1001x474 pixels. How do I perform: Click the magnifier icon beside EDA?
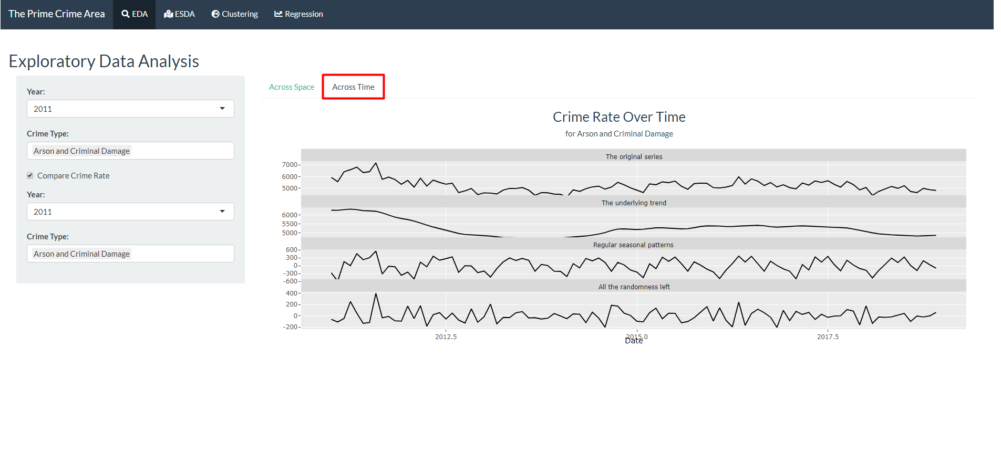point(125,14)
